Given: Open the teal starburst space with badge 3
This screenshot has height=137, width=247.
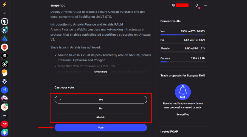Looking at the screenshot, I should 5,133.
